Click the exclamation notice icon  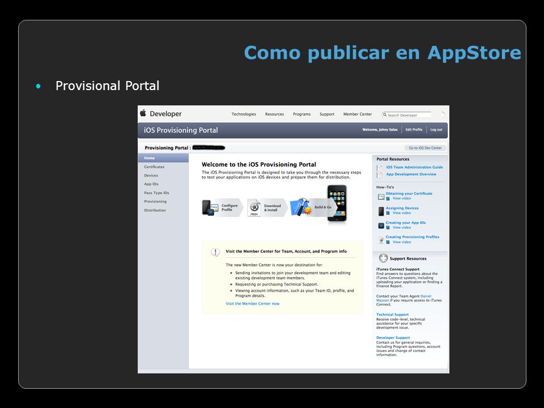point(215,252)
